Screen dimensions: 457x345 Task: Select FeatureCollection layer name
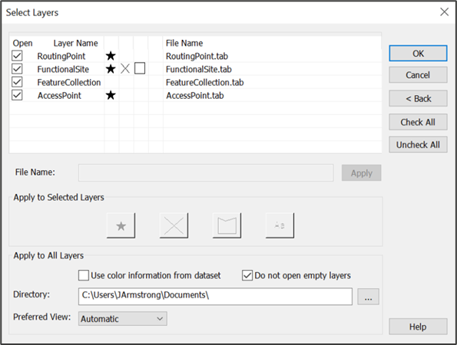click(69, 82)
